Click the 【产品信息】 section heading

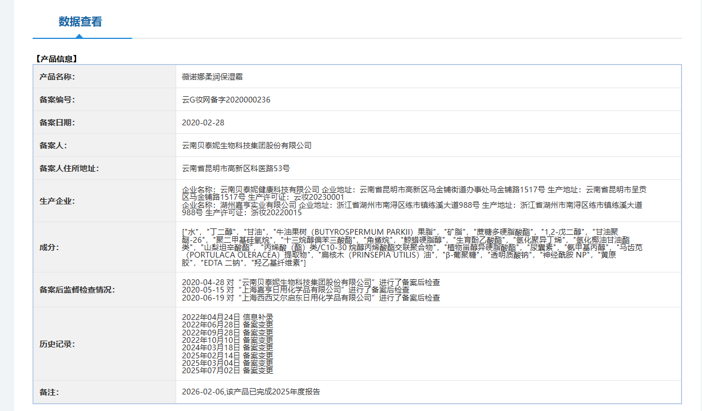tap(56, 58)
